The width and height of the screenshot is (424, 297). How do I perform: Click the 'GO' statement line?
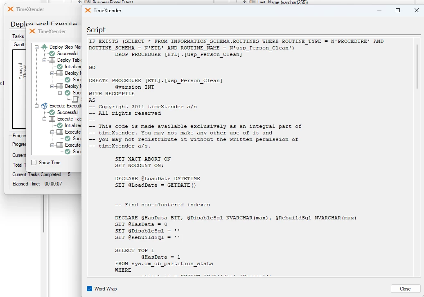tap(92, 67)
